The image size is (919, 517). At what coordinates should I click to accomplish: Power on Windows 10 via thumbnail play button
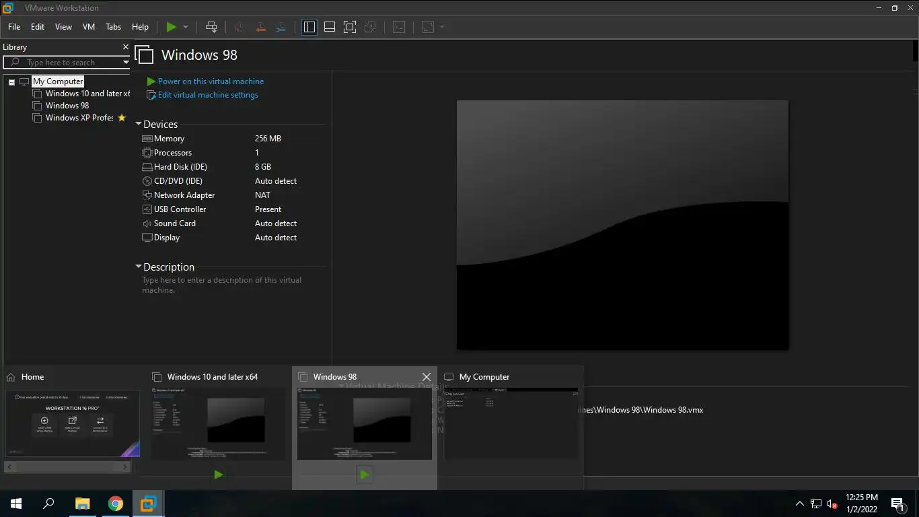coord(219,475)
